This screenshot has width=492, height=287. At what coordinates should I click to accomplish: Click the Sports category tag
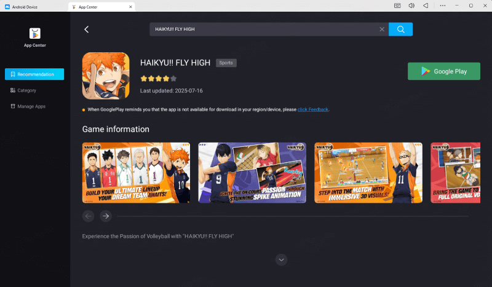[x=226, y=63]
